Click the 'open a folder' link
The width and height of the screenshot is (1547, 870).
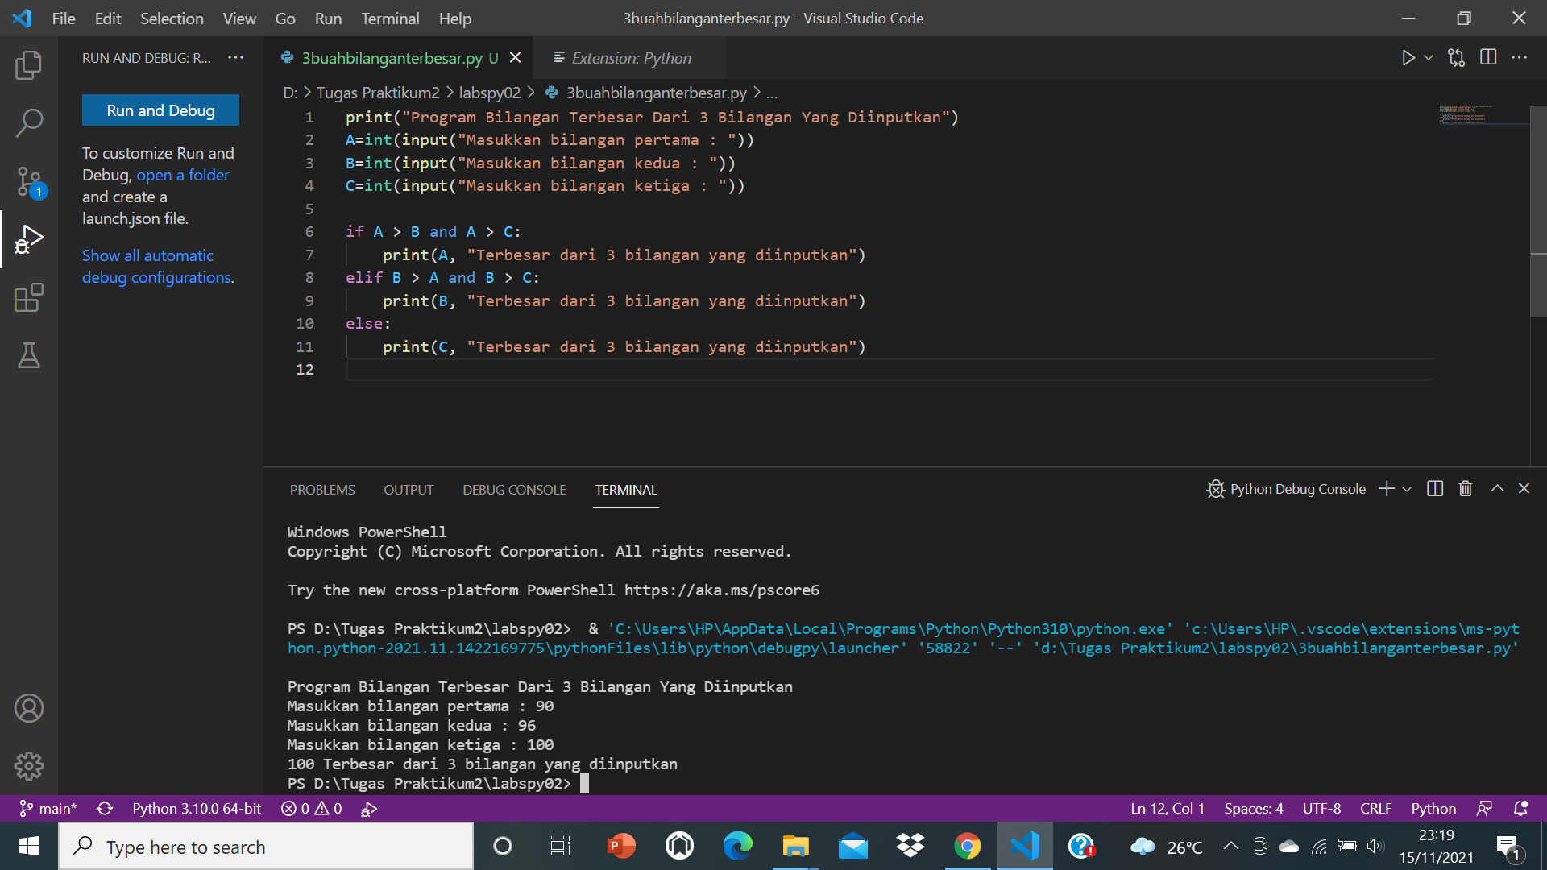[181, 175]
